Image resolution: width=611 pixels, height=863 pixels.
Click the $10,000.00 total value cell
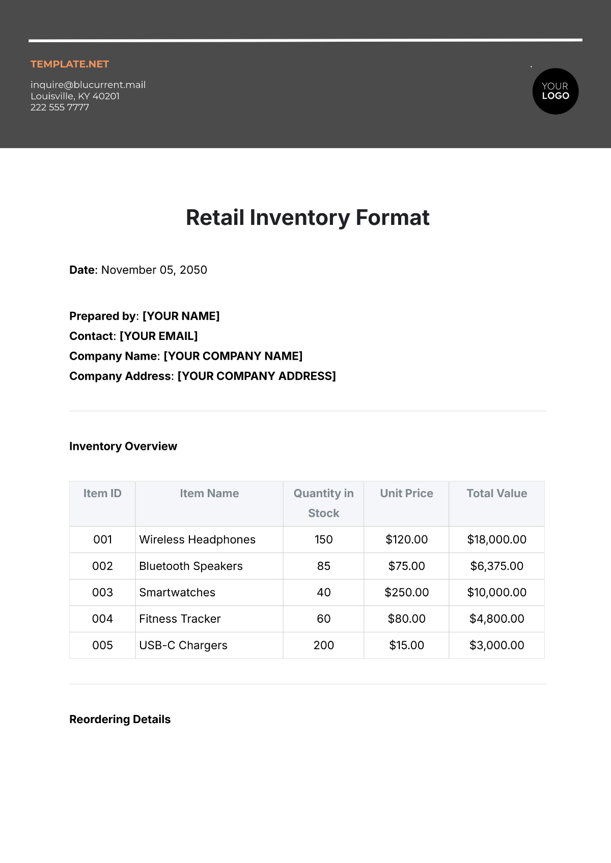tap(496, 592)
